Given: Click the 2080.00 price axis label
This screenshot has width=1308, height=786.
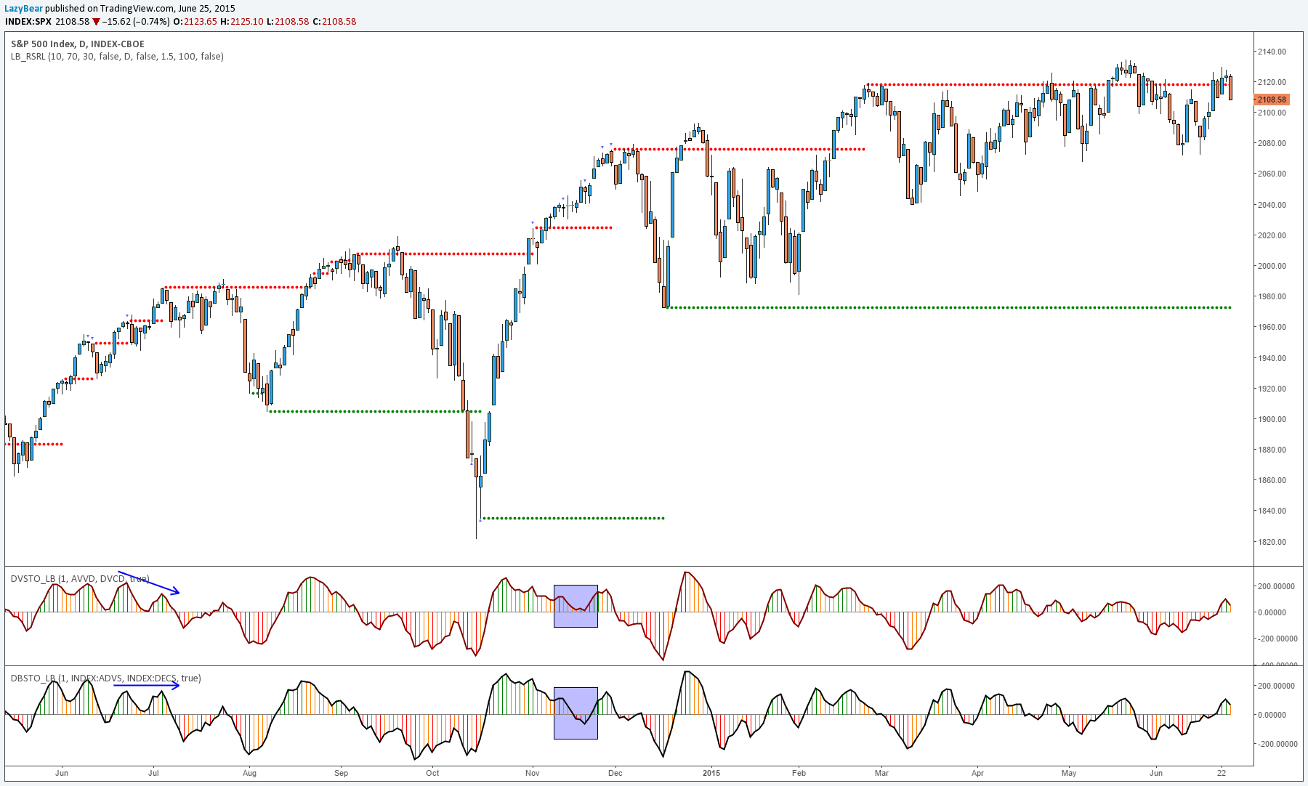Looking at the screenshot, I should (1272, 143).
